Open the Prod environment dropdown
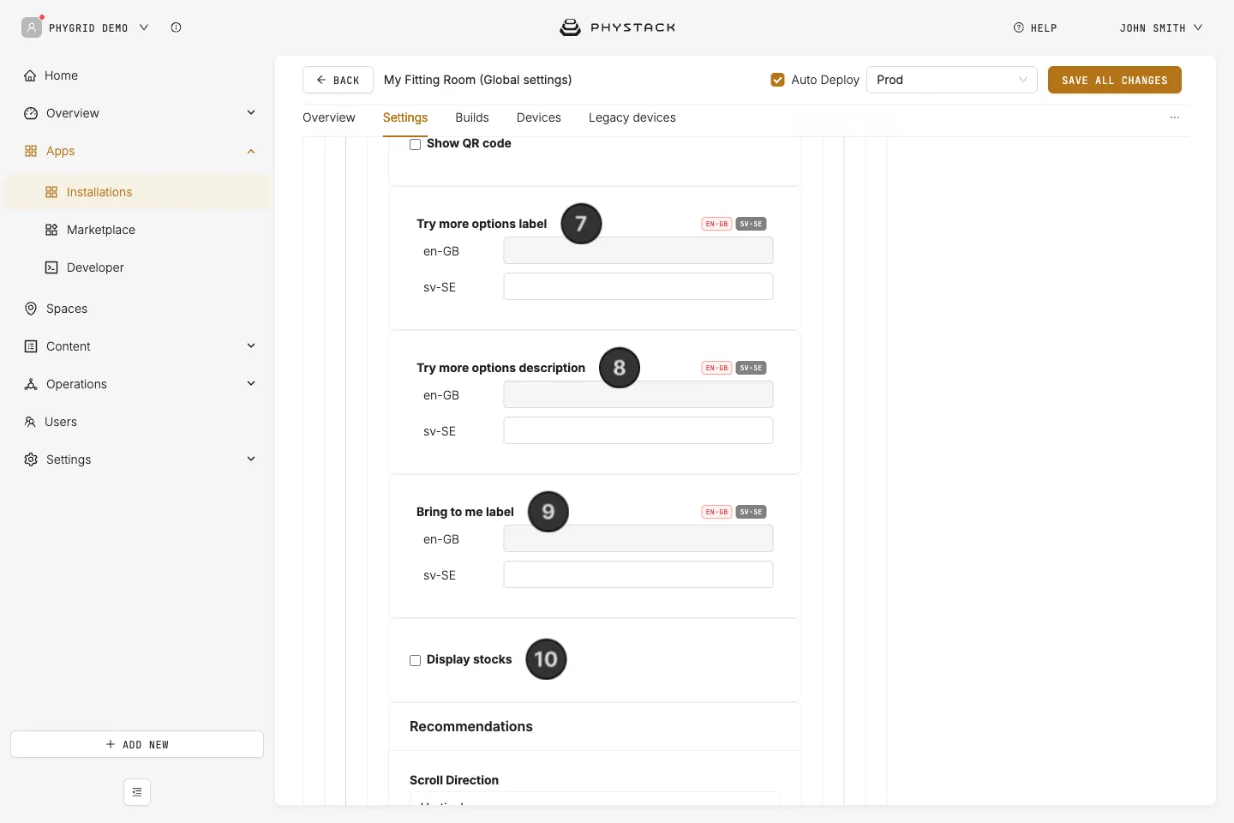 pos(952,80)
